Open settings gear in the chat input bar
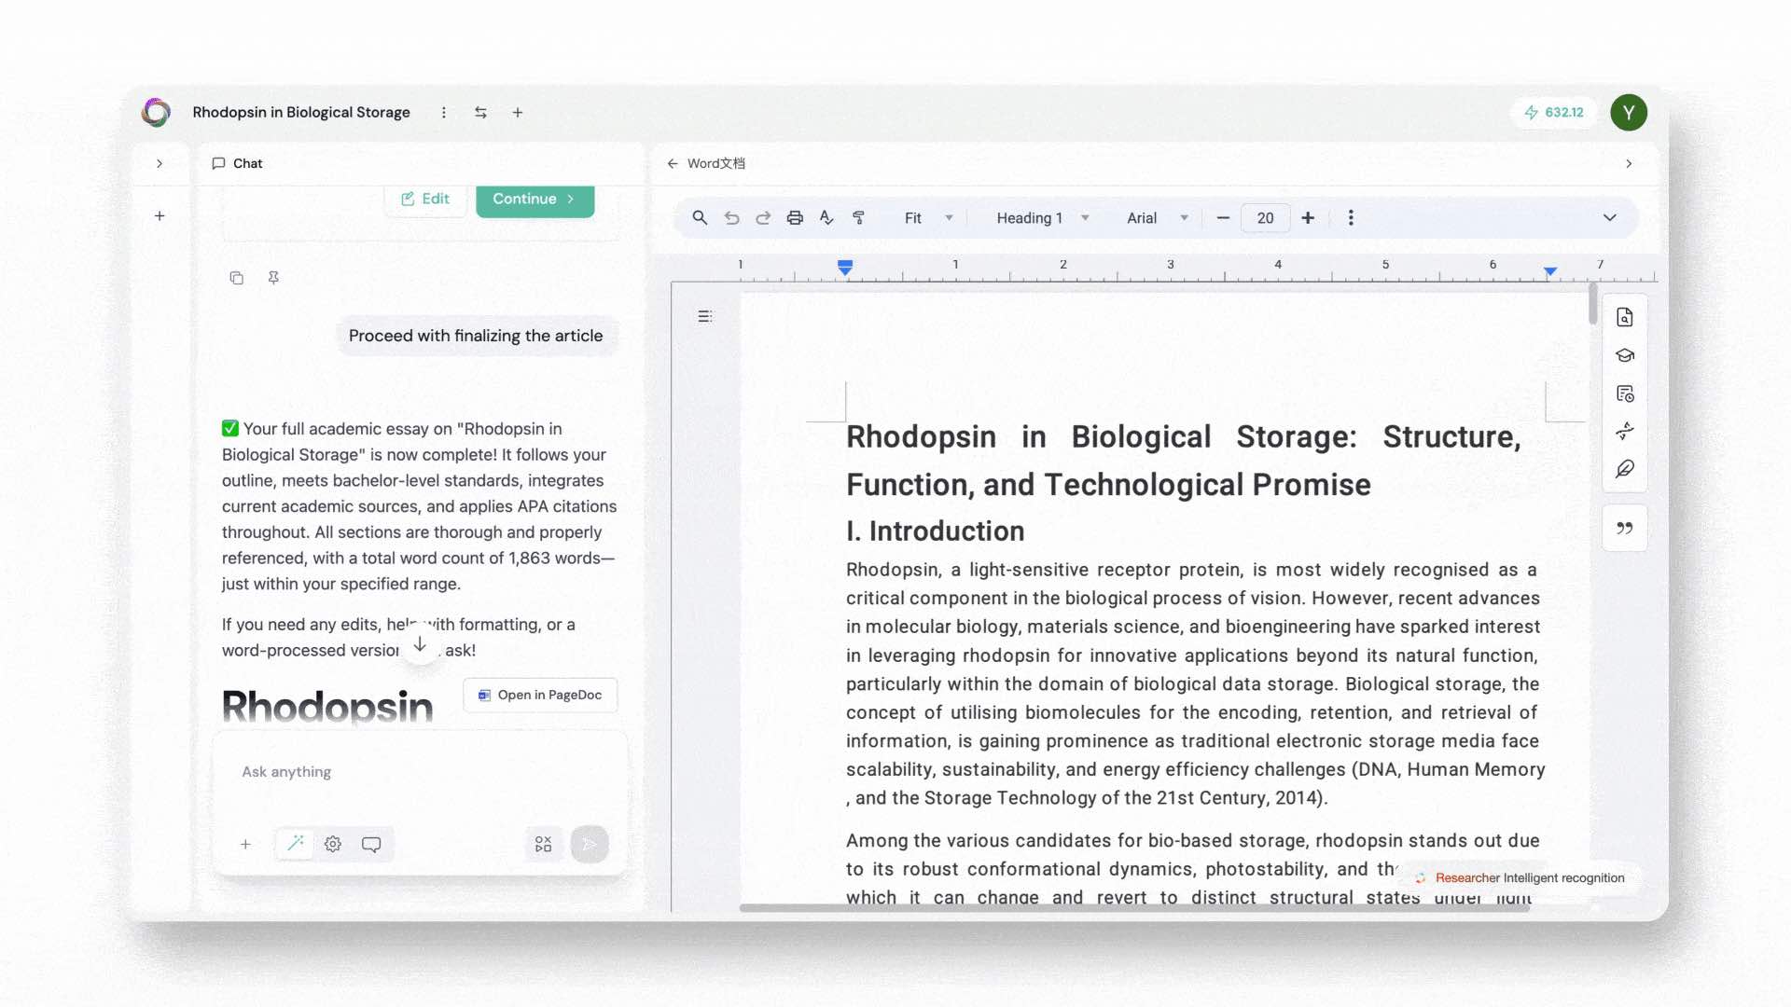This screenshot has width=1791, height=1007. (333, 844)
